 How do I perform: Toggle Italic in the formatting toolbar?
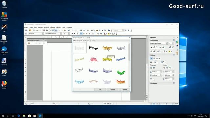pos(75,34)
